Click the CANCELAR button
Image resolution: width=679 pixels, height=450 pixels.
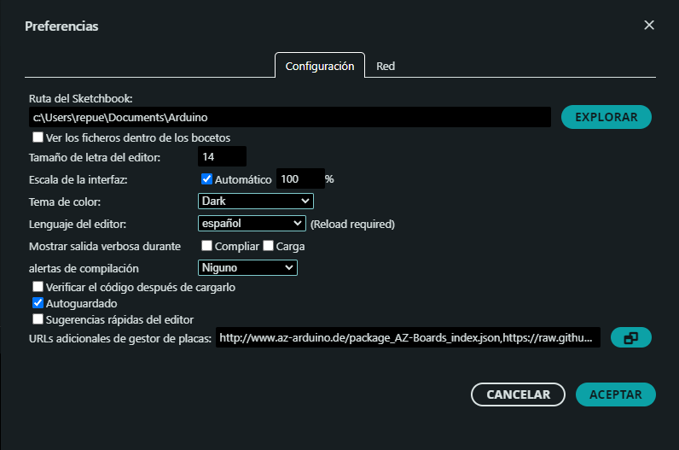(x=518, y=394)
